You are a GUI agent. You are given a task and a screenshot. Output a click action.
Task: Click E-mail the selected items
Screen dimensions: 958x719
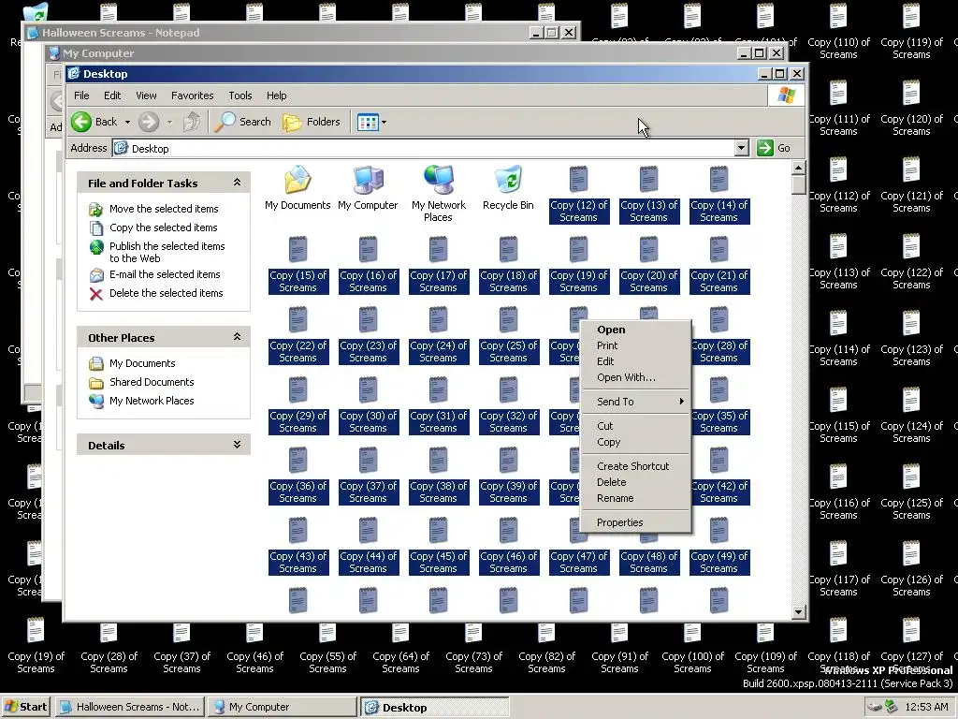point(165,274)
